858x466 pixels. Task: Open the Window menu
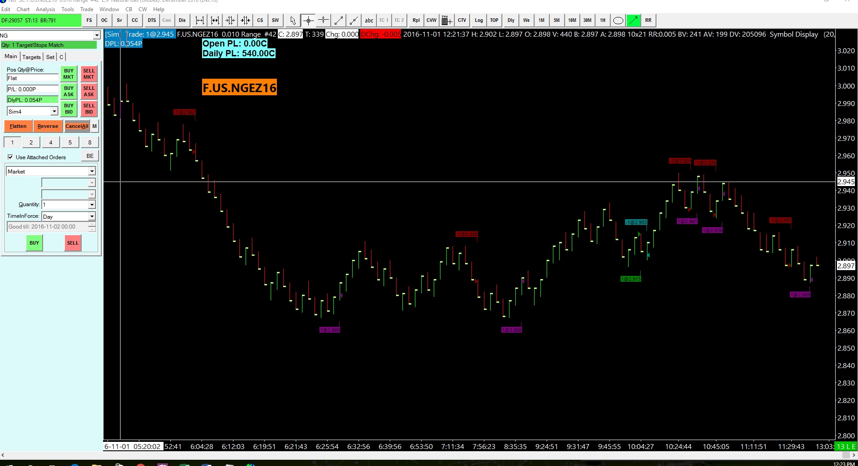pos(109,9)
